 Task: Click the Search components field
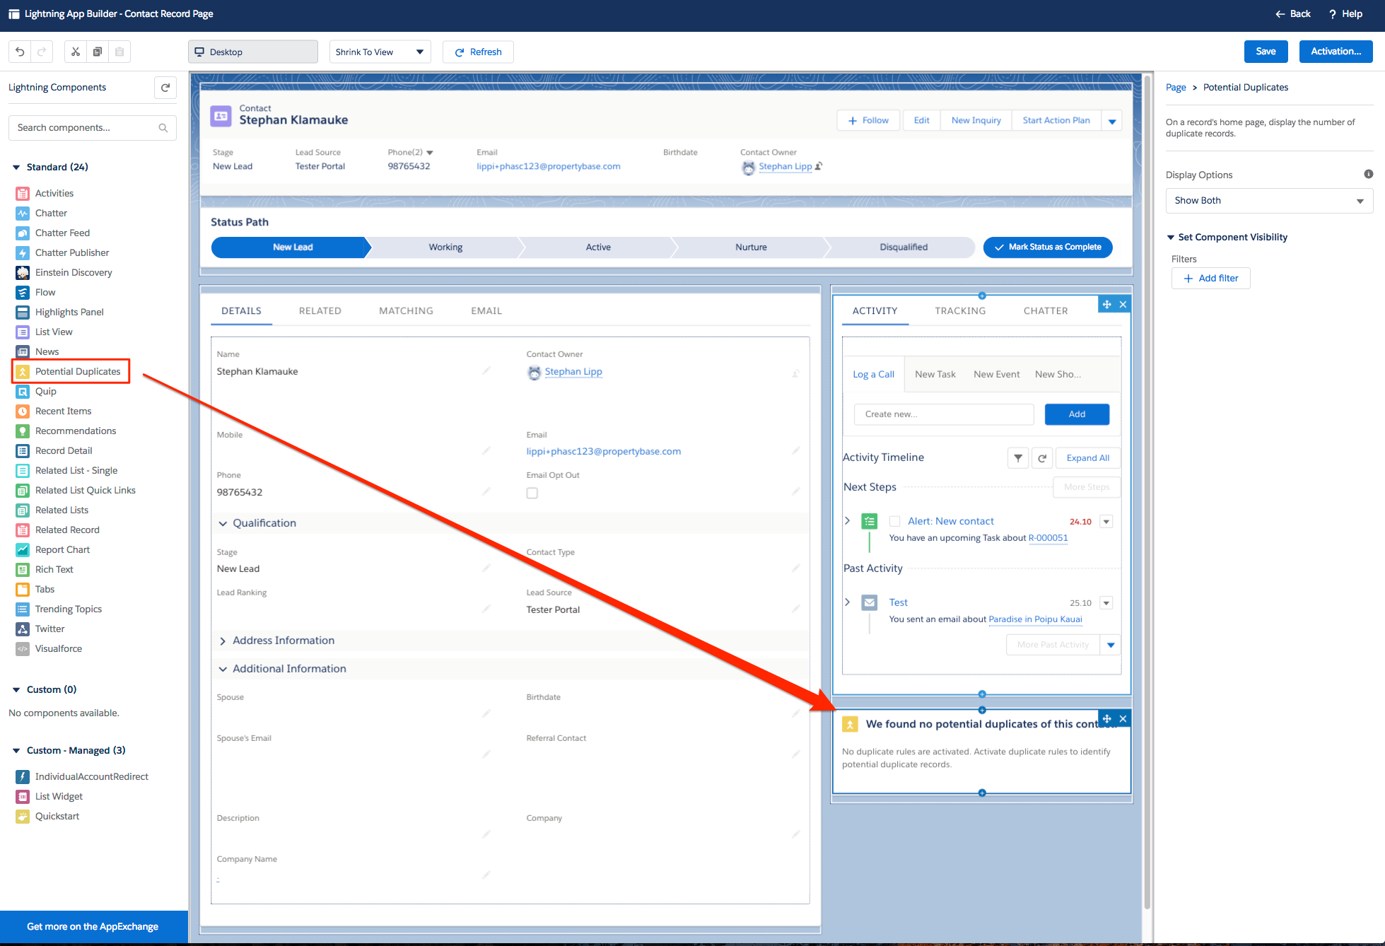tap(92, 128)
